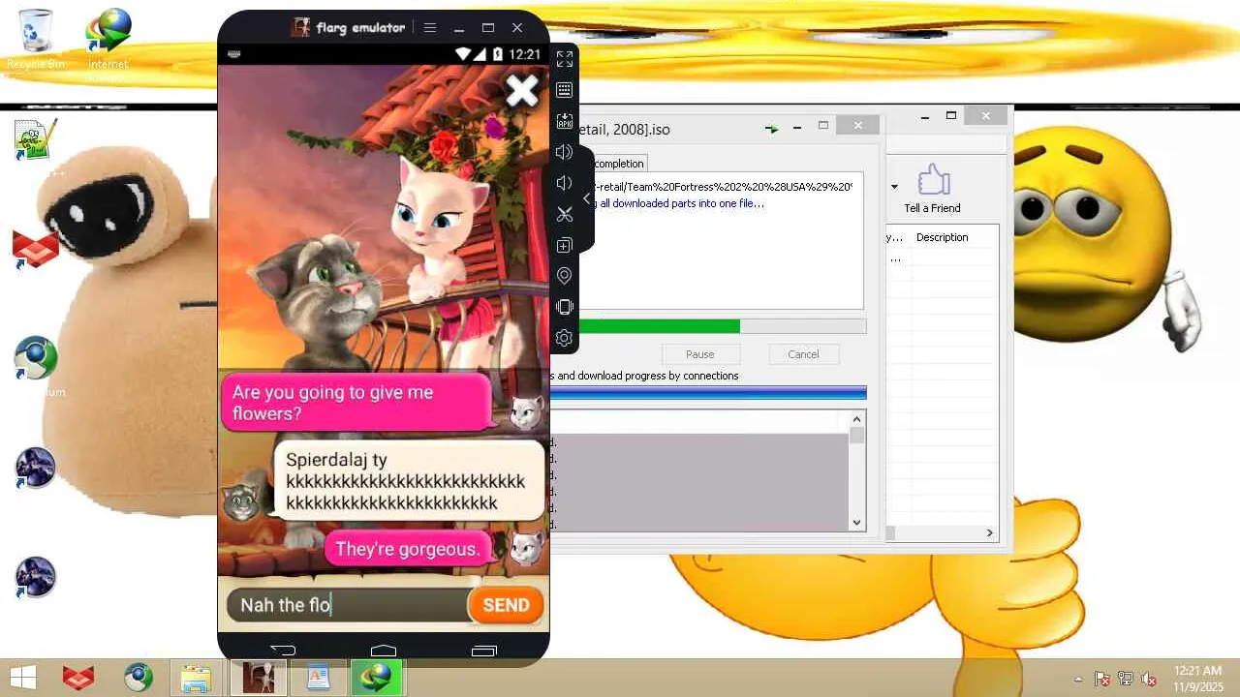Select the 'Spierdalaj ty' chat message
Viewport: 1240px width, 697px height.
(410, 480)
